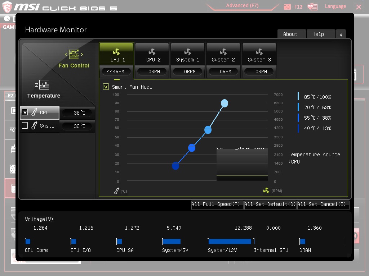Click the CPU 38°C temperature value
The height and width of the screenshot is (276, 369).
click(77, 113)
